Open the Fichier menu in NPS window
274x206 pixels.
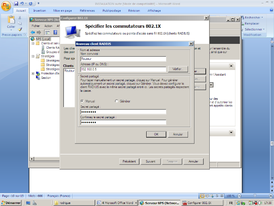pos(36,26)
